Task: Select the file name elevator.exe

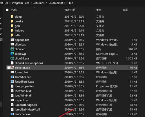Action: pyautogui.click(x=22, y=68)
